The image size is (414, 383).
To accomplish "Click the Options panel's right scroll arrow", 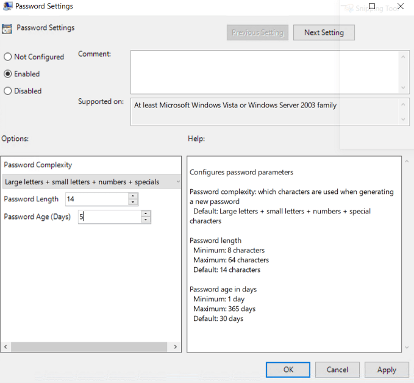I will 176,347.
